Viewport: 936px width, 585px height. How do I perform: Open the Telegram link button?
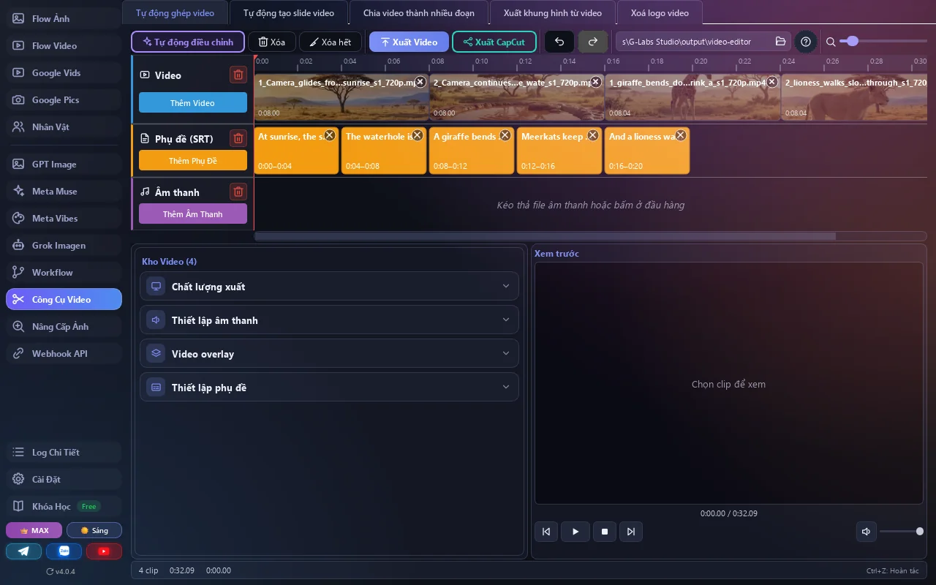24,551
